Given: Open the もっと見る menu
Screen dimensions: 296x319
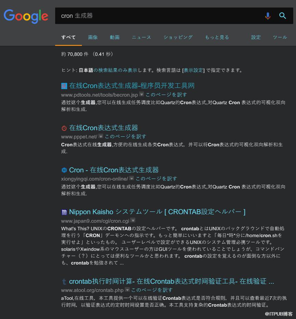Looking at the screenshot, I should [x=217, y=37].
